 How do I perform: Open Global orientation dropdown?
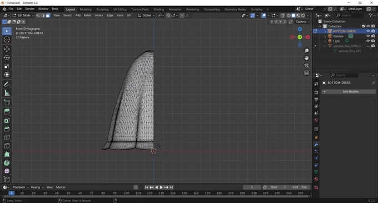click(x=146, y=16)
